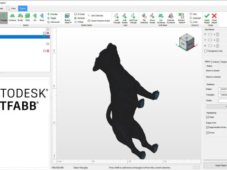
Task: Click the Apply Repair checkmark in ribbon
Action: click(207, 18)
